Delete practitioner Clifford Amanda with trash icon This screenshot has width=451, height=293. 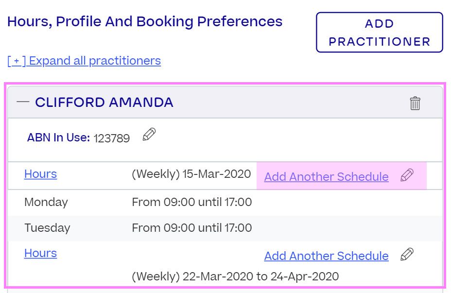click(415, 103)
